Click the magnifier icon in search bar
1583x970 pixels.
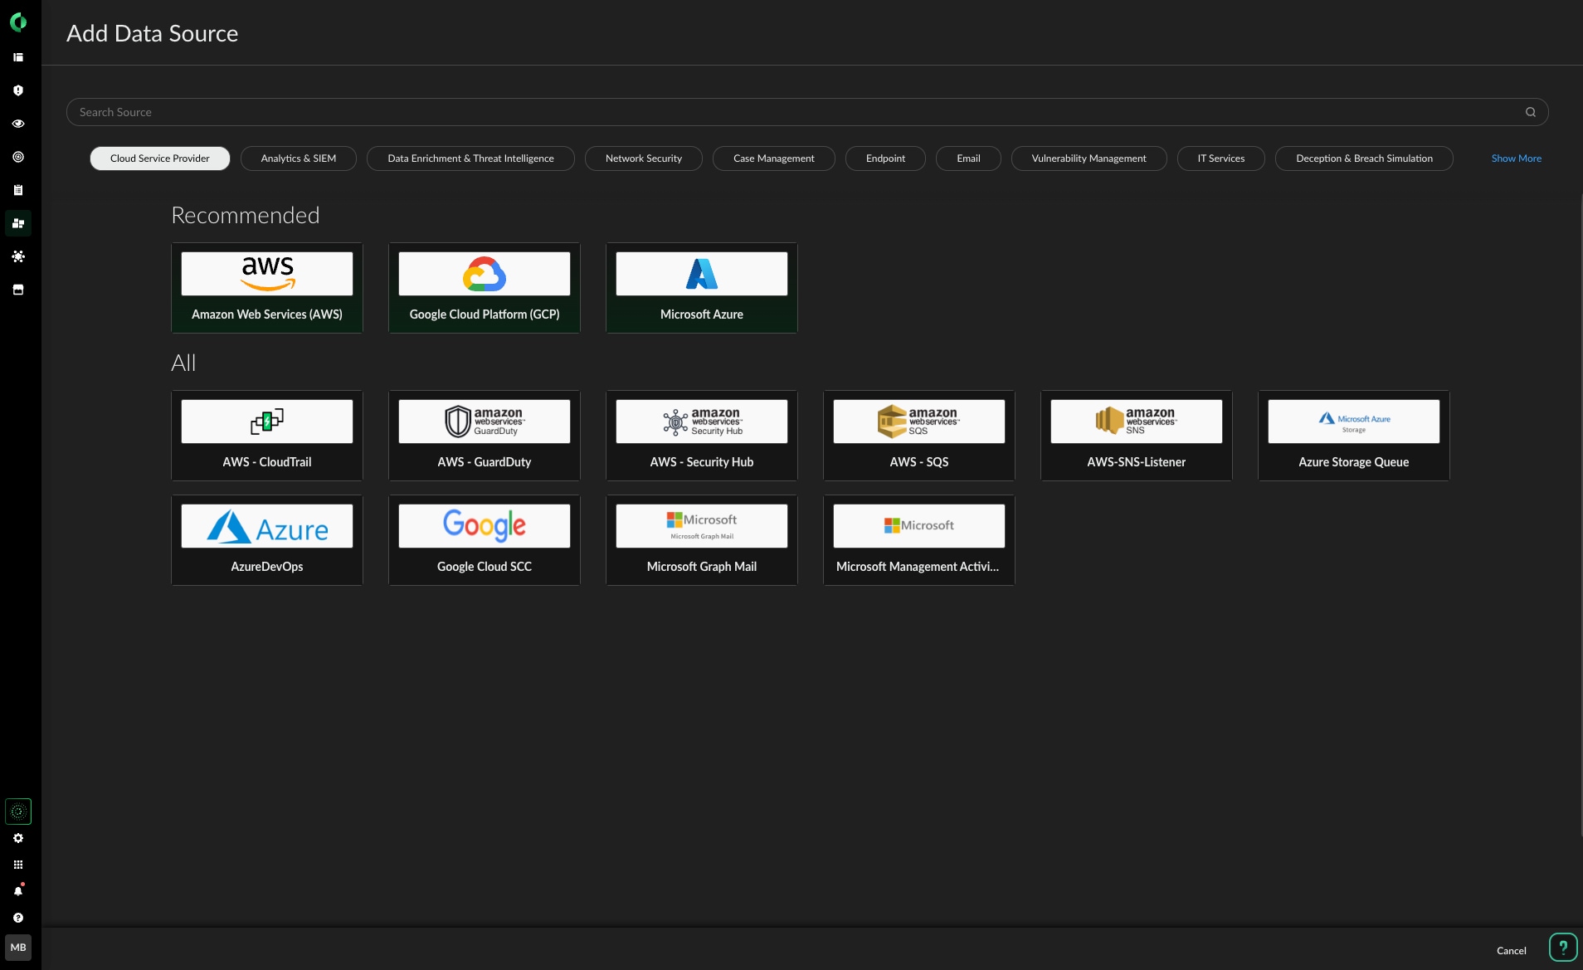click(1530, 112)
